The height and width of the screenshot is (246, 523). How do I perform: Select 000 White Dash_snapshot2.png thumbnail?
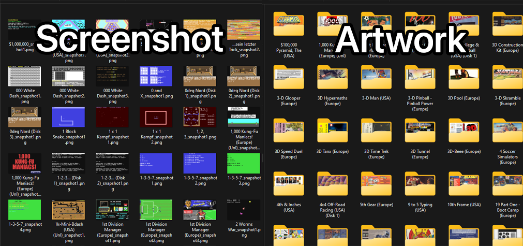coord(68,76)
